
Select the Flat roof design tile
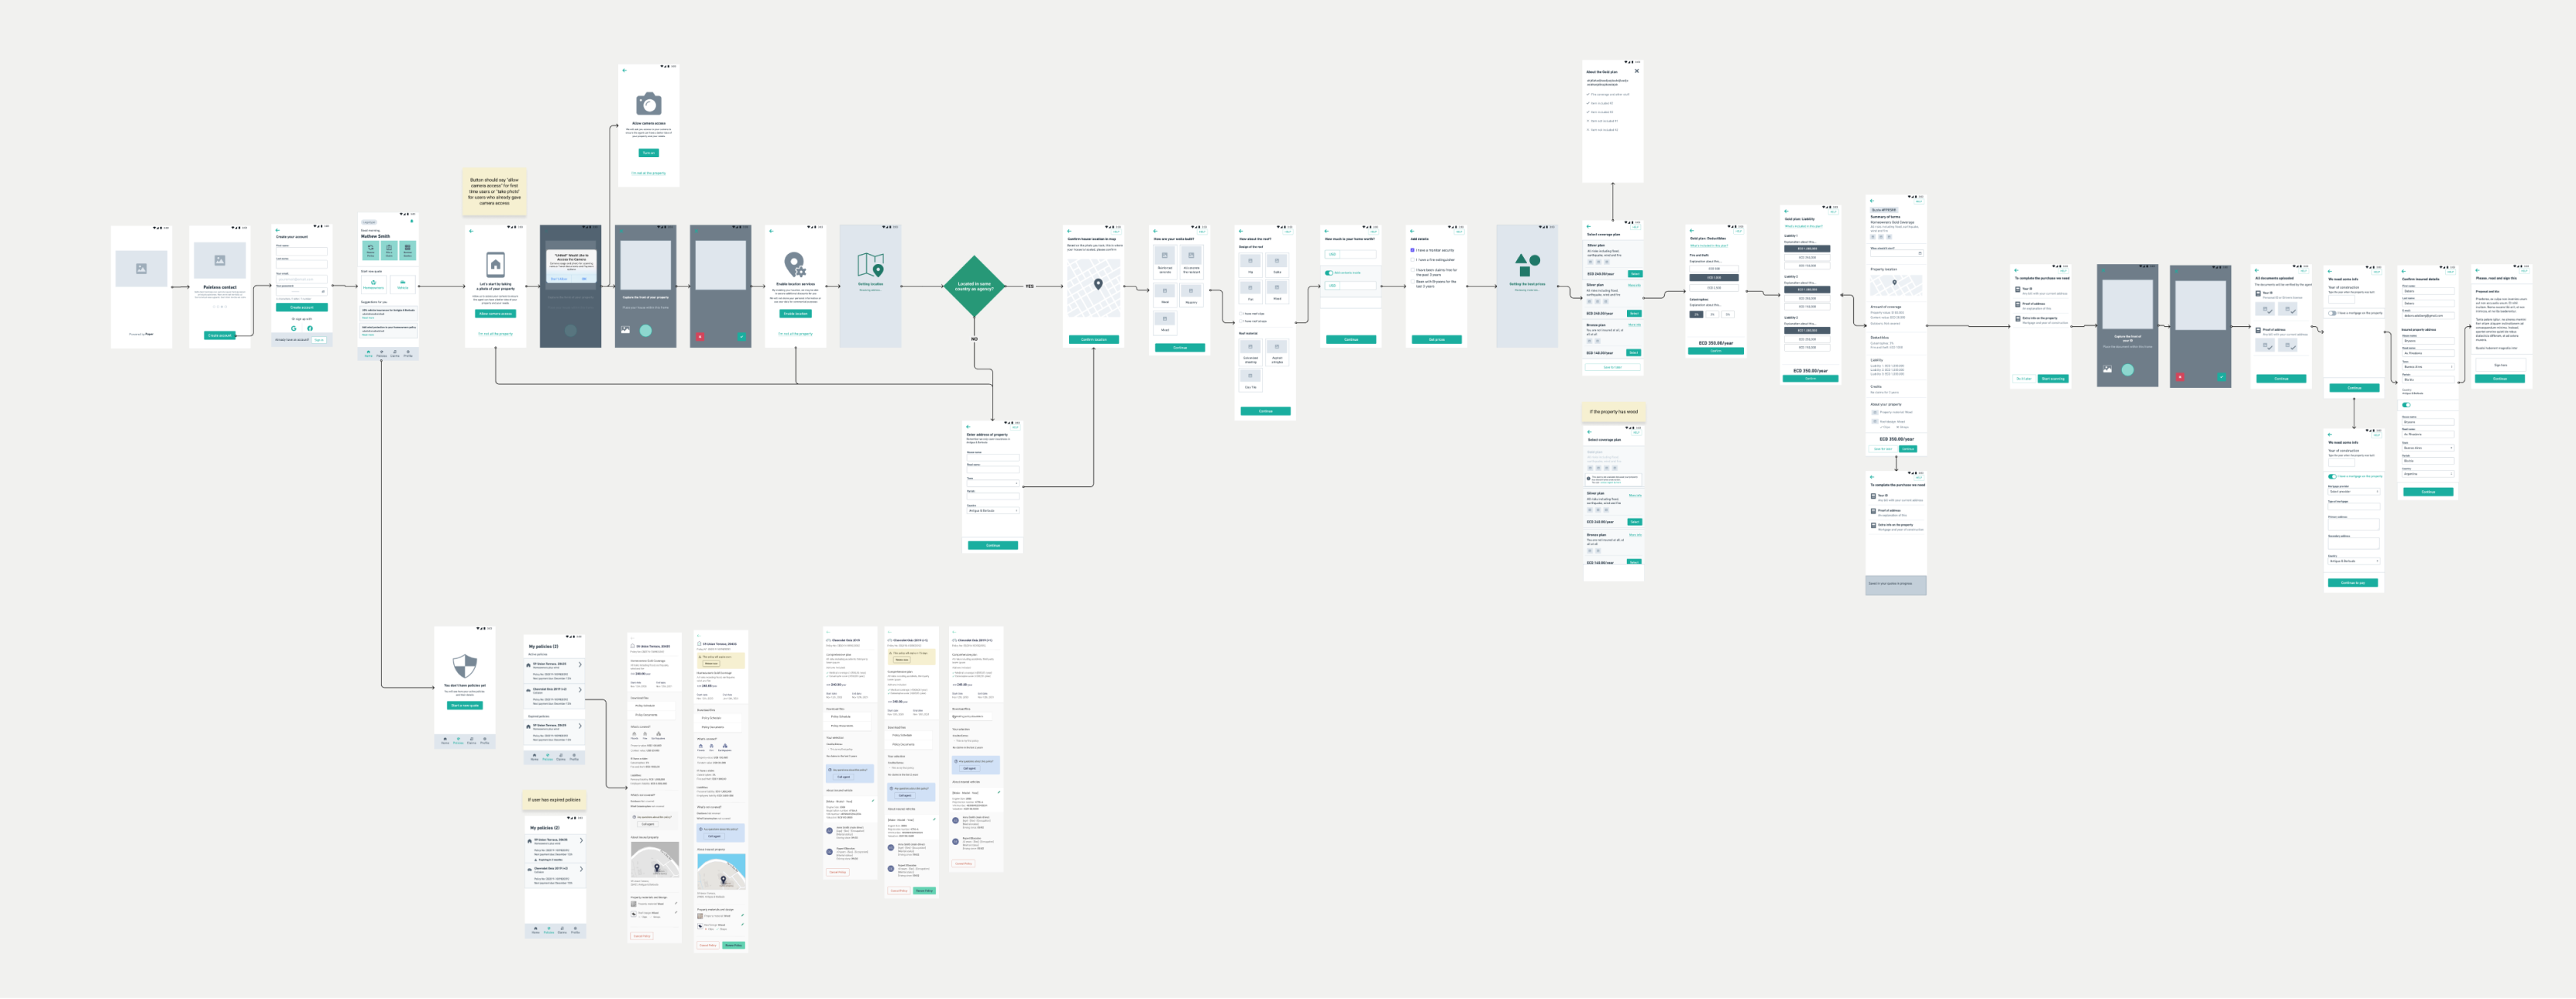coord(1251,292)
